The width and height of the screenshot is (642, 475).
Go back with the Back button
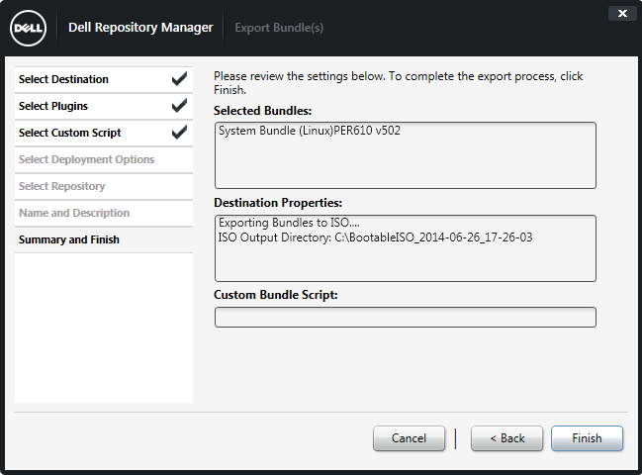tap(506, 438)
